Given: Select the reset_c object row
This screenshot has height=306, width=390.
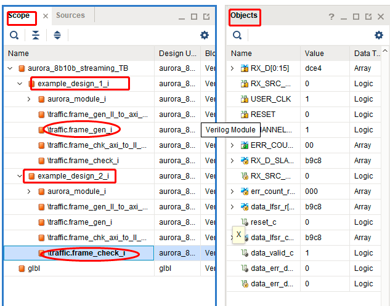Looking at the screenshot, I should [x=304, y=222].
